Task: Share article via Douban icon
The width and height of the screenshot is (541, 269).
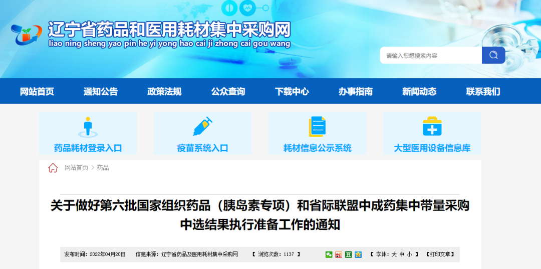Action: click(x=349, y=254)
